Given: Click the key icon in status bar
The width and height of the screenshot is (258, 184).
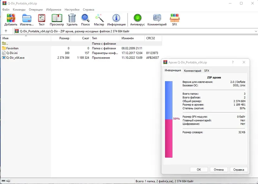Looking at the screenshot, I should 8,181.
